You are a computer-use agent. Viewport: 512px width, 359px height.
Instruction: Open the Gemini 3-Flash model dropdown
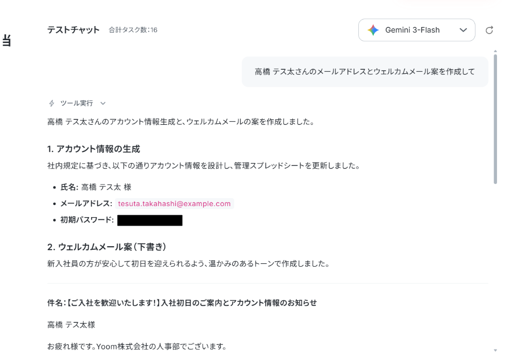(x=416, y=30)
